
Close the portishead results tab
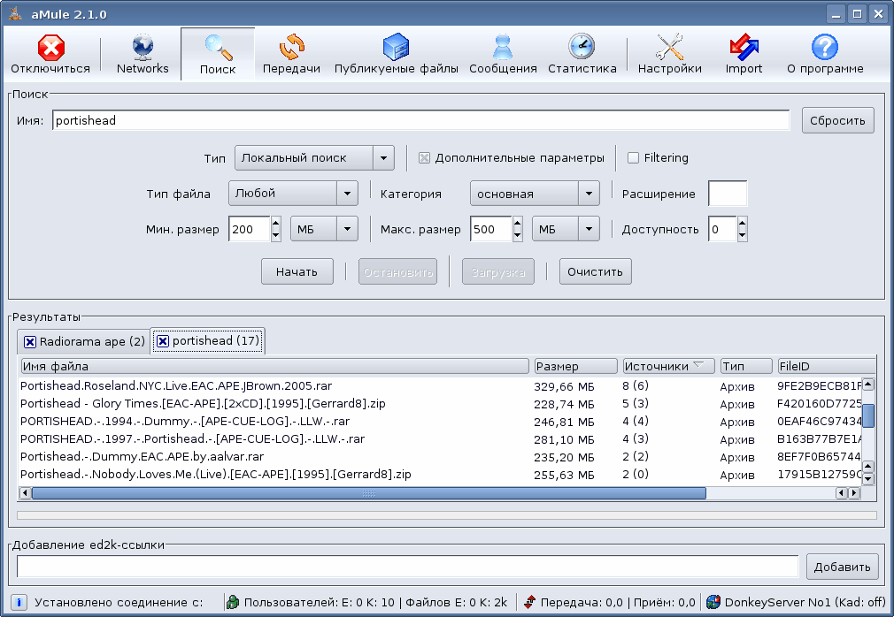(x=163, y=341)
